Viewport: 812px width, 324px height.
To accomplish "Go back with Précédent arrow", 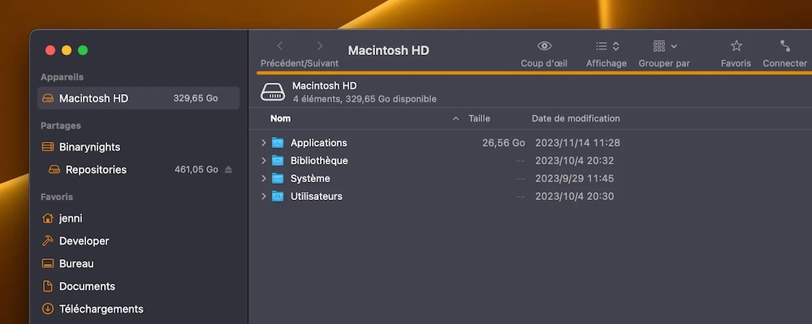I will (x=280, y=46).
